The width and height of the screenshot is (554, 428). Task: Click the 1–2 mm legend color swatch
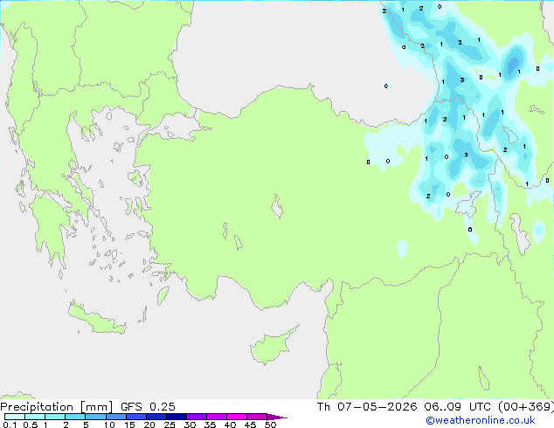click(55, 417)
